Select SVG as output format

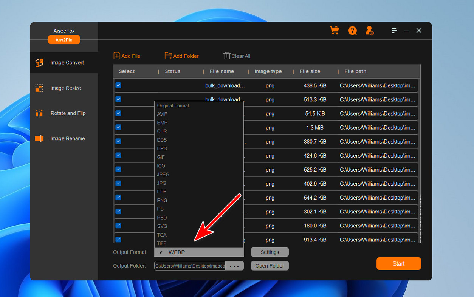coord(199,226)
